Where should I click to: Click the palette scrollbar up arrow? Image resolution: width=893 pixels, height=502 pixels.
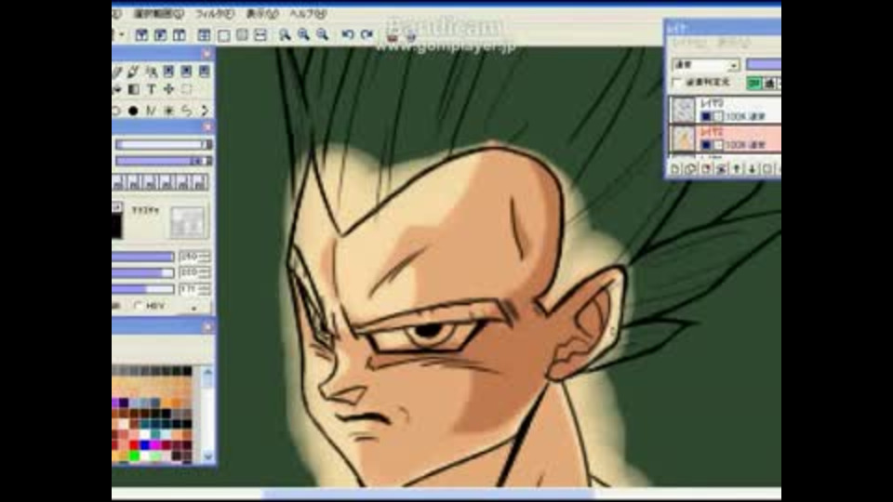207,372
